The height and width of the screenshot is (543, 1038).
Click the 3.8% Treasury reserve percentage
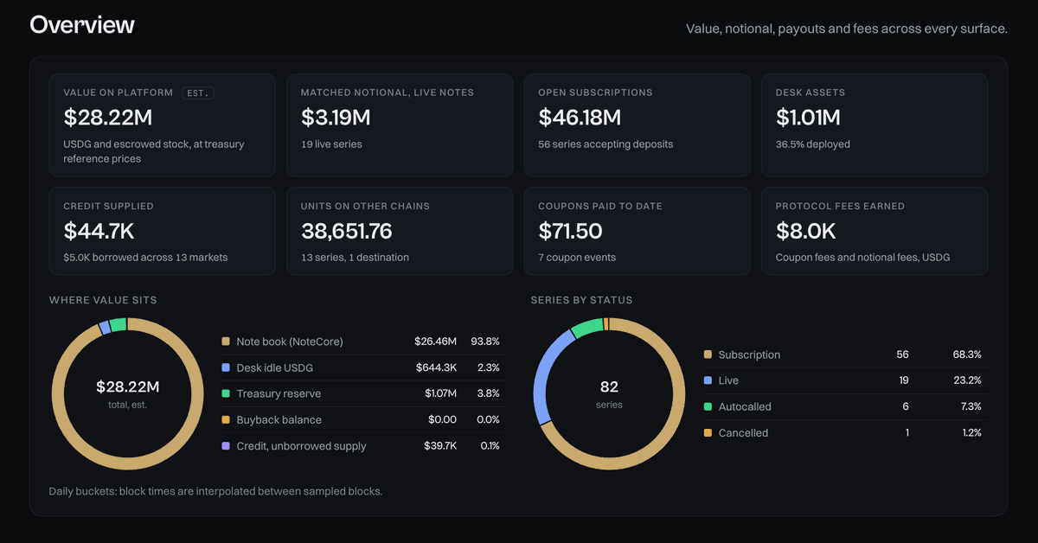pos(489,393)
